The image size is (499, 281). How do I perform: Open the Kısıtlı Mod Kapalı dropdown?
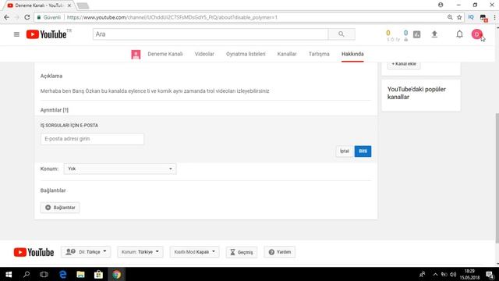pyautogui.click(x=194, y=252)
